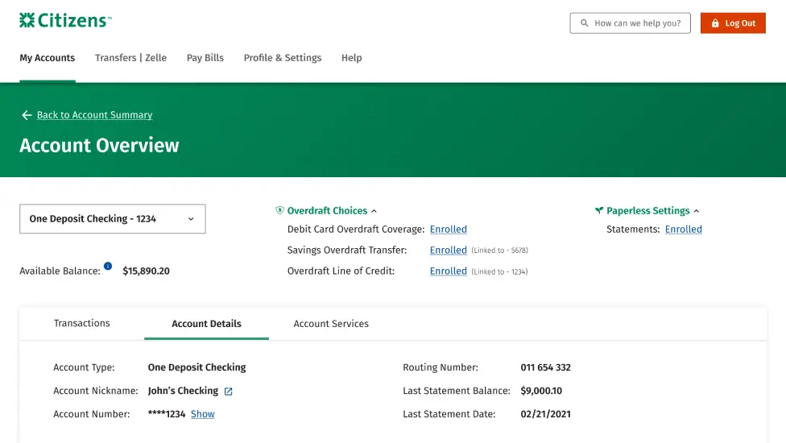
Task: Open Available Balance info icon
Action: (x=108, y=266)
